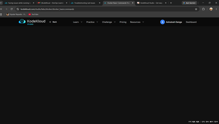Click the kodekloud.com address bar URL
This screenshot has width=219, height=124.
click(x=47, y=9)
